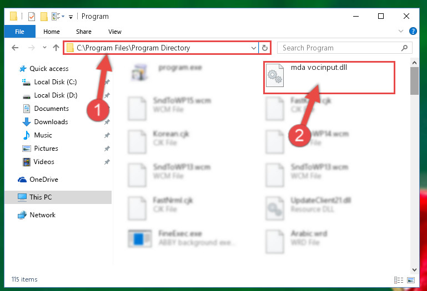Image resolution: width=427 pixels, height=291 pixels.
Task: Open the File ribbon tab
Action: click(x=19, y=32)
